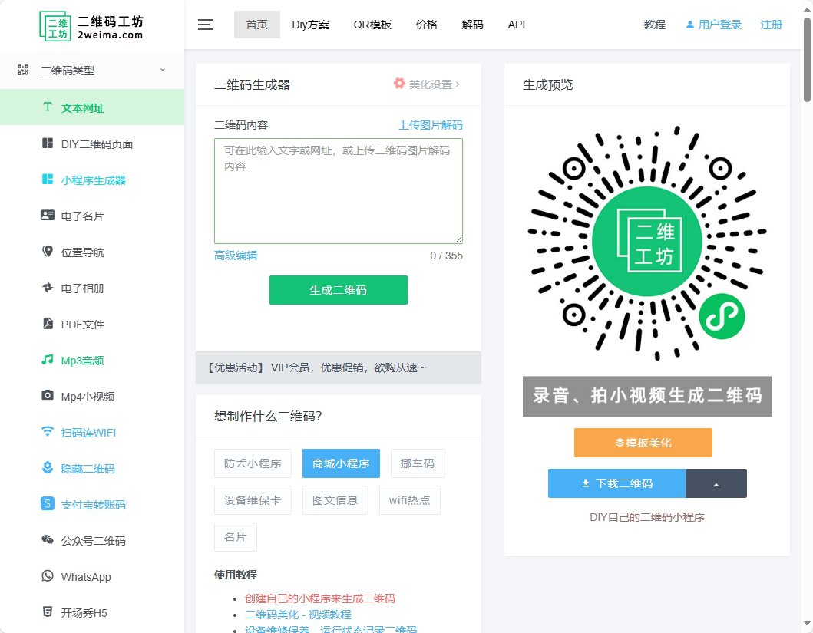Click the 扫码连WIFI wifi icon
This screenshot has width=813, height=633.
47,431
